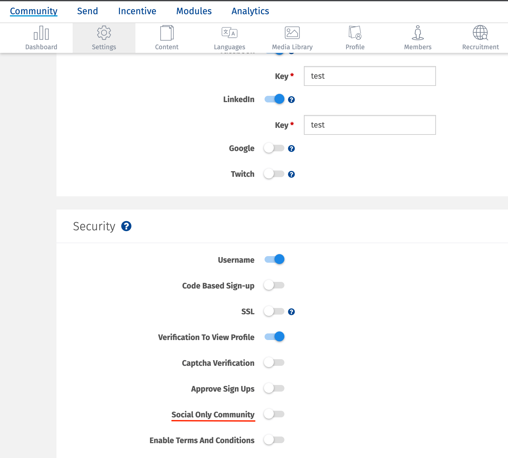Image resolution: width=508 pixels, height=458 pixels.
Task: Open the Media Library
Action: point(292,38)
